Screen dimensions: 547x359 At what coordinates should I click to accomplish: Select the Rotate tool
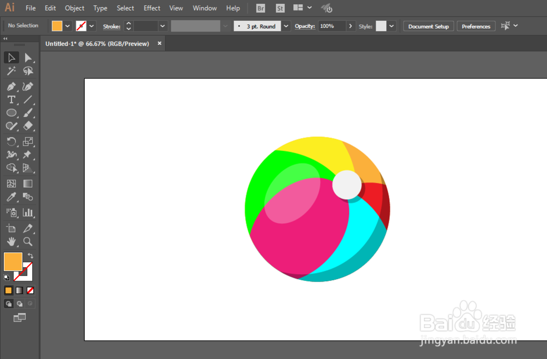point(11,141)
